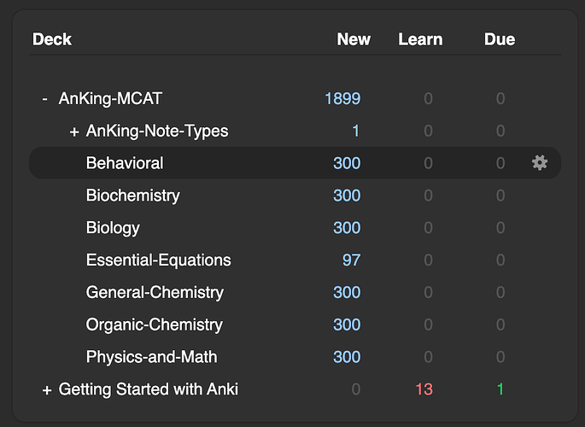Select the AnKing-Note-Types subdeck

tap(157, 132)
